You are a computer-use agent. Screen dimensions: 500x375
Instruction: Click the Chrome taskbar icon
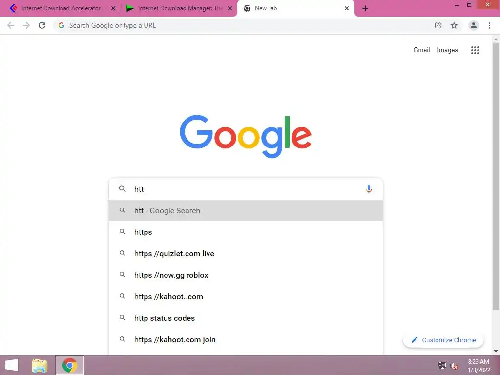[70, 365]
